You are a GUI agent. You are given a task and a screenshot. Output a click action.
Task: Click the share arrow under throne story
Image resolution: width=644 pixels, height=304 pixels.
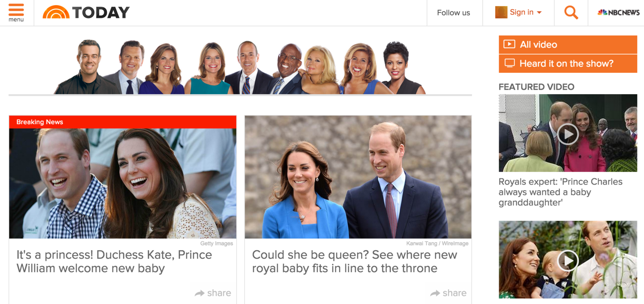[435, 293]
